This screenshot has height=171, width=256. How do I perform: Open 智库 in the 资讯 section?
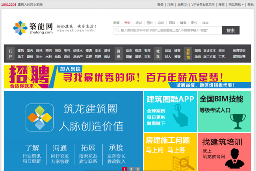[147, 51]
